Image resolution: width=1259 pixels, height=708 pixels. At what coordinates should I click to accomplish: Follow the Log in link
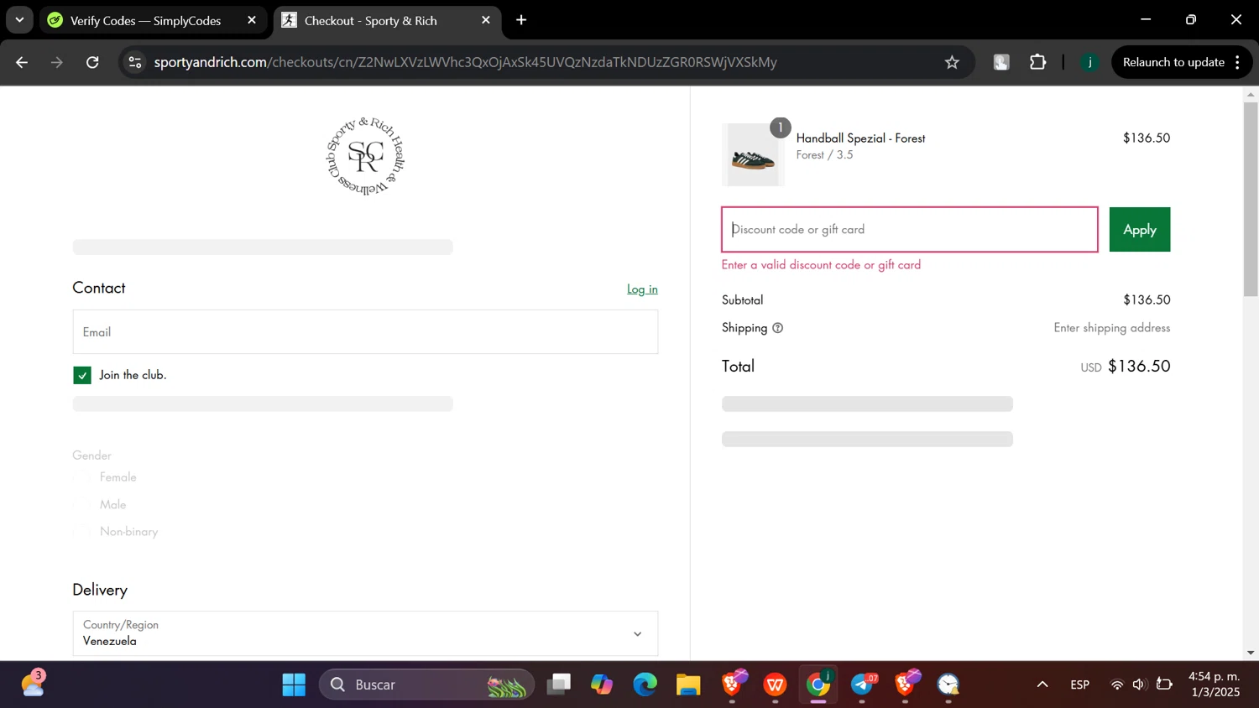642,289
